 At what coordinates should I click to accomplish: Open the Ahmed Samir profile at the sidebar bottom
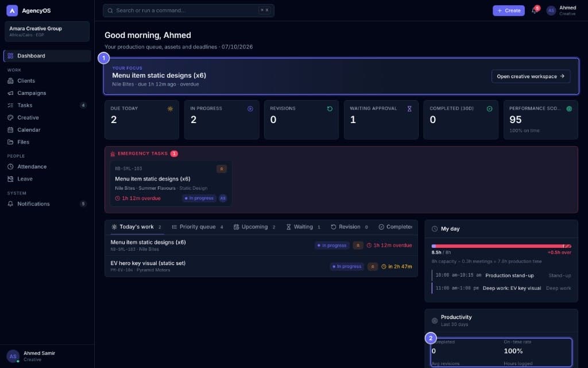47,356
